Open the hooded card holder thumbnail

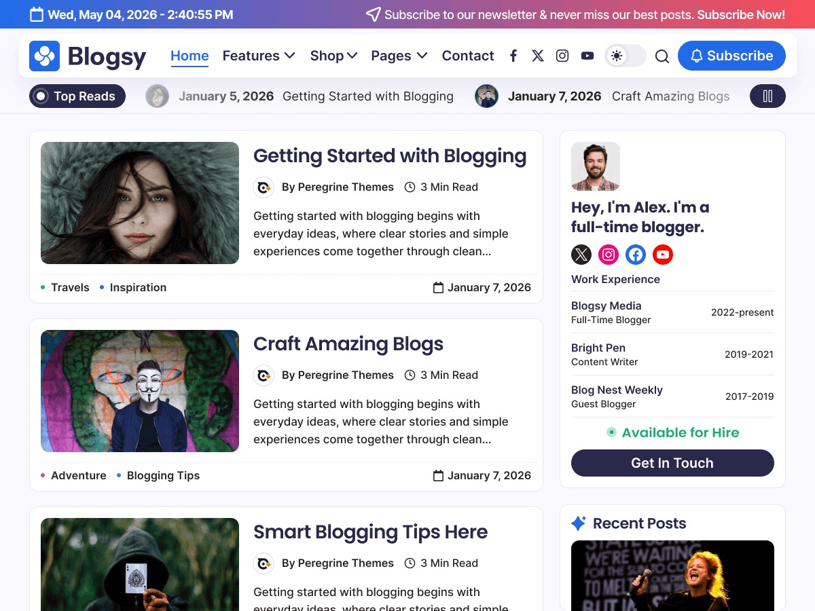click(140, 564)
